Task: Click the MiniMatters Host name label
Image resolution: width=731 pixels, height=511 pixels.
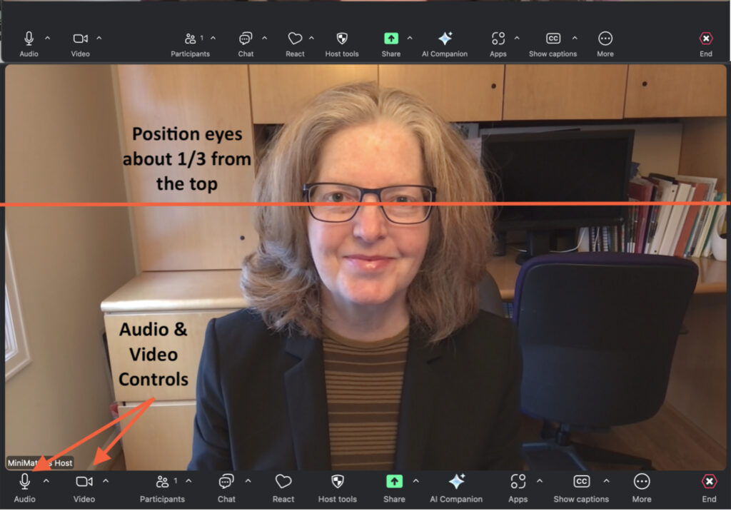Action: coord(41,462)
